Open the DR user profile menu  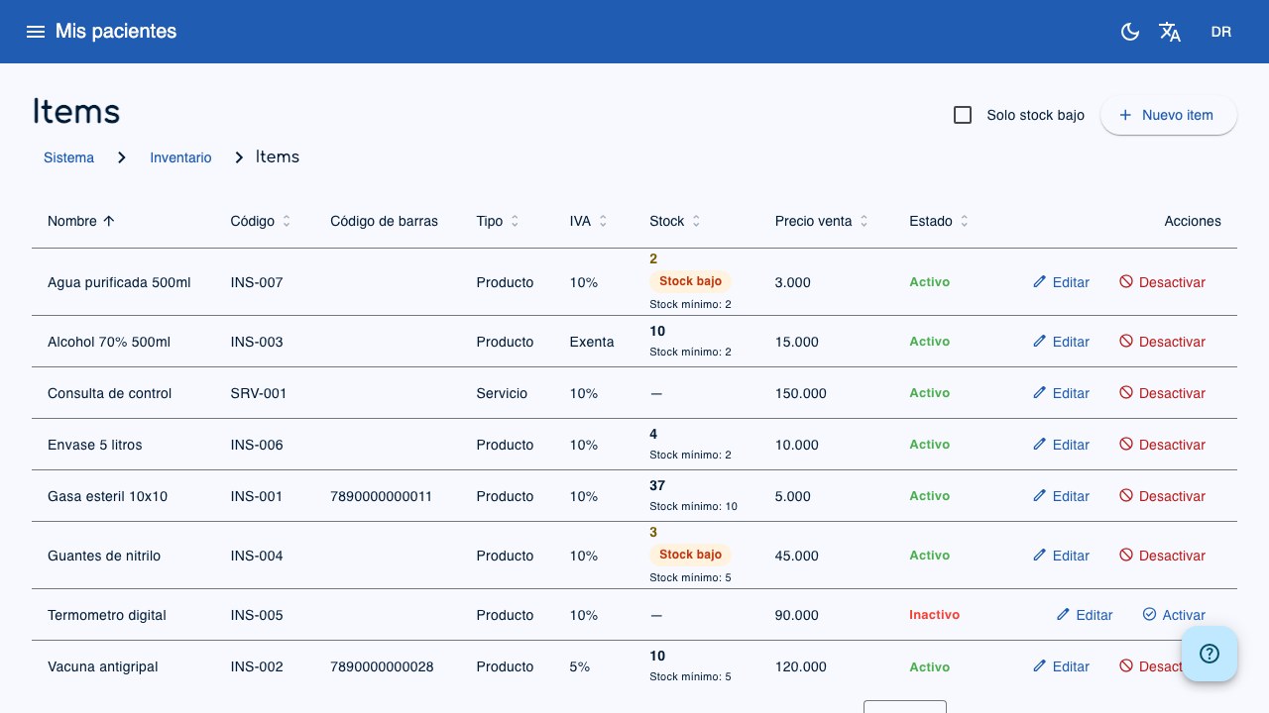(x=1221, y=32)
